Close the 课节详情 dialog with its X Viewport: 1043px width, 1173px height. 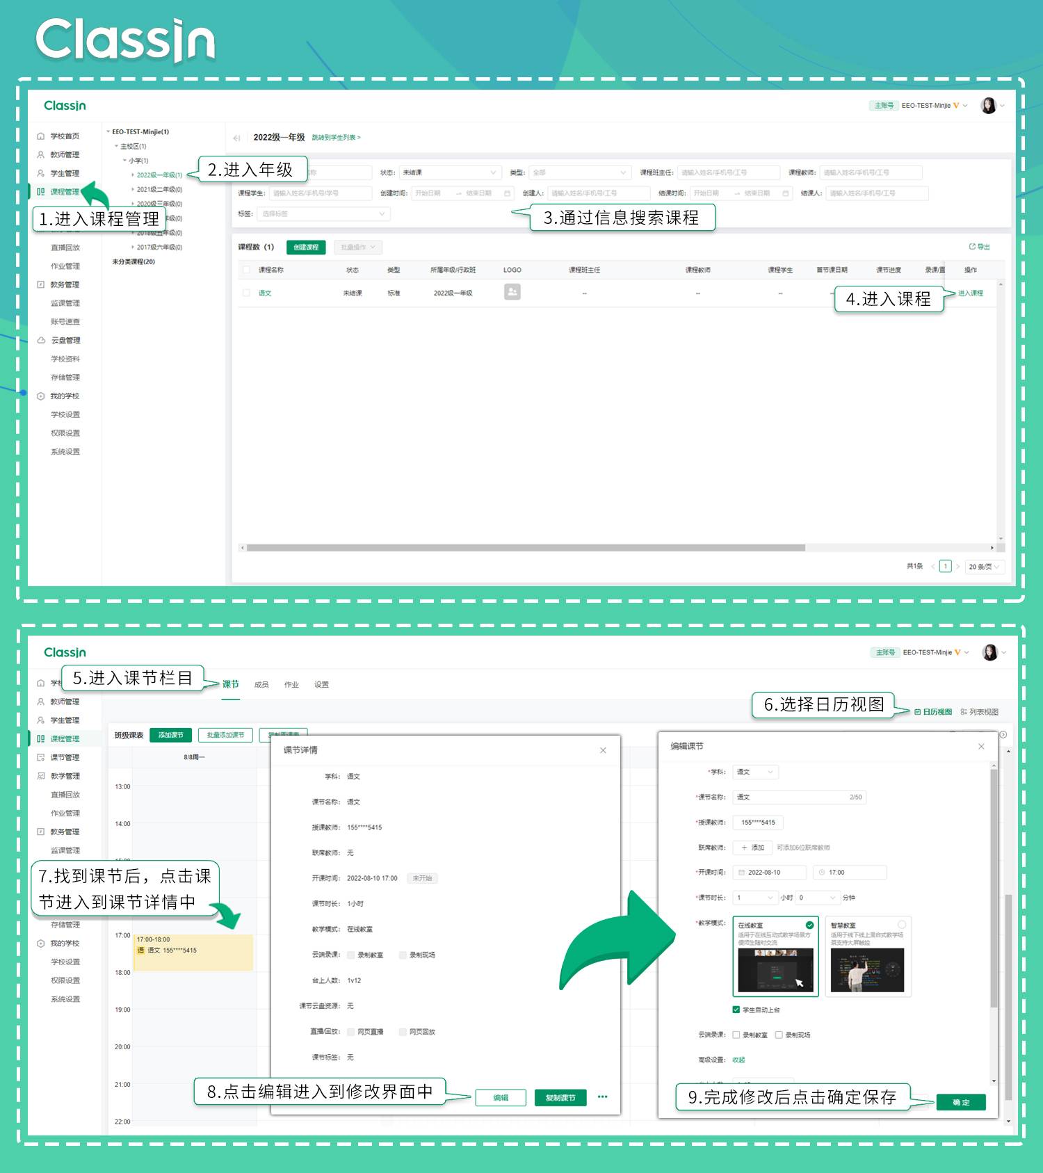603,750
